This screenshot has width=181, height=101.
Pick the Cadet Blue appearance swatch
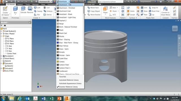coord(58,58)
